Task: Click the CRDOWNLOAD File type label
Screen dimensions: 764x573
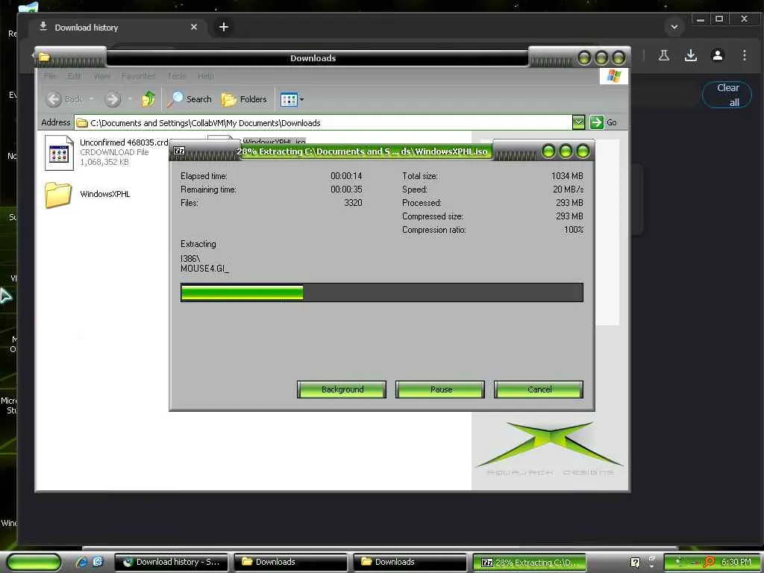Action: click(114, 152)
